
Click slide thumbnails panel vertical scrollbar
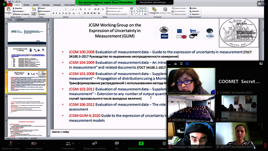pyautogui.click(x=49, y=79)
